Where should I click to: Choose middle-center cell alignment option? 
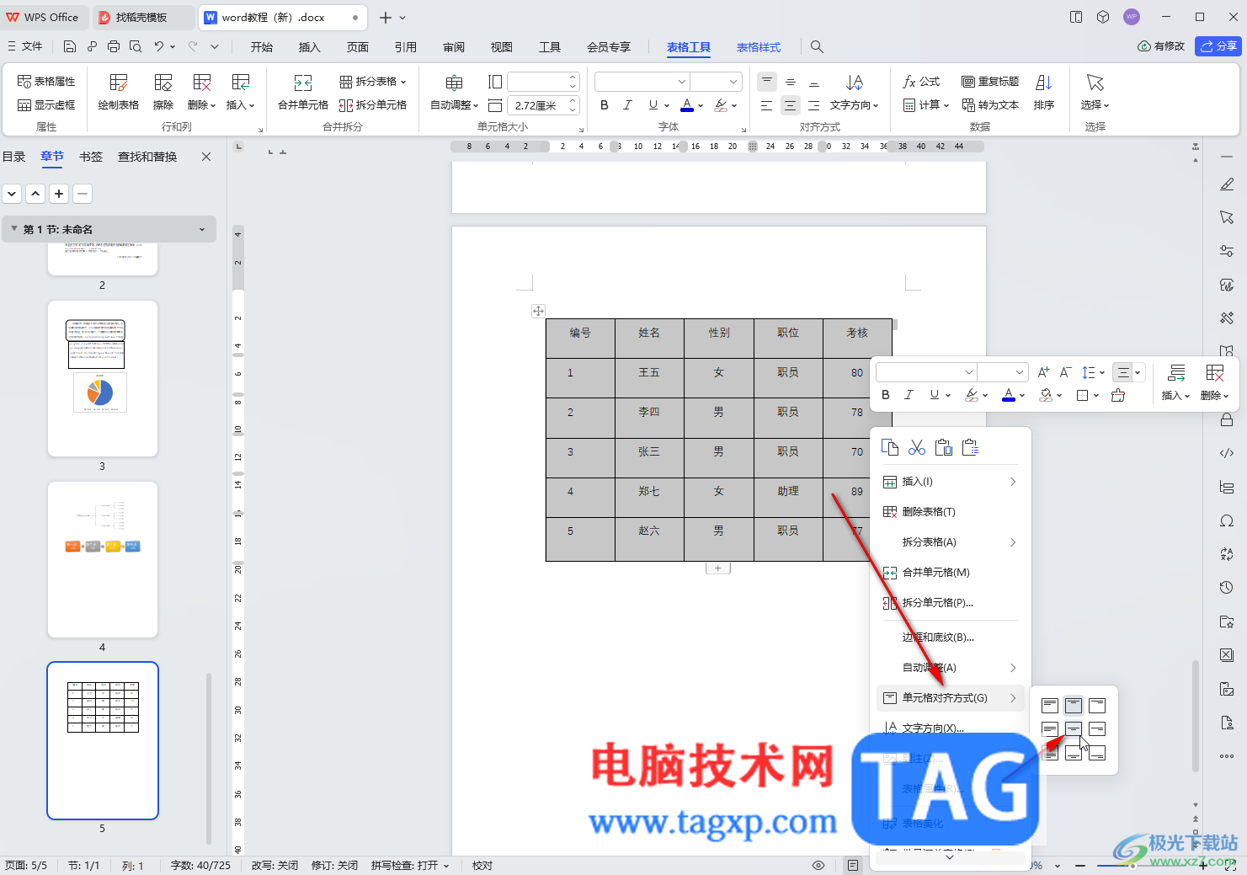tap(1074, 729)
